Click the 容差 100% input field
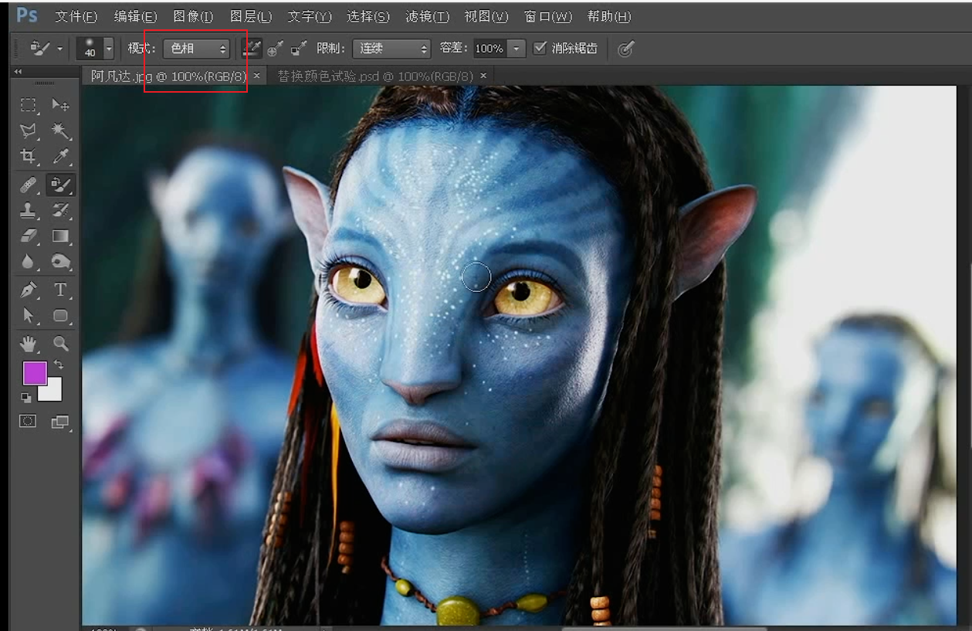 [489, 49]
